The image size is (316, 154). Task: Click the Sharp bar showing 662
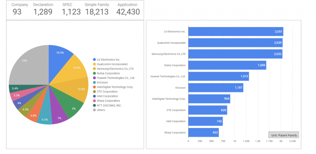pos(204,132)
